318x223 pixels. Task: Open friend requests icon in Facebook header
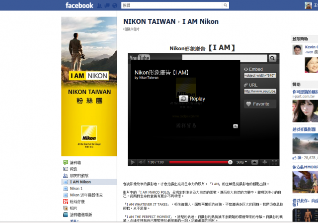(x=99, y=5)
